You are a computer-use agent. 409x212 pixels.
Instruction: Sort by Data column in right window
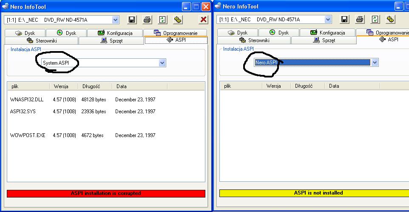click(x=352, y=86)
